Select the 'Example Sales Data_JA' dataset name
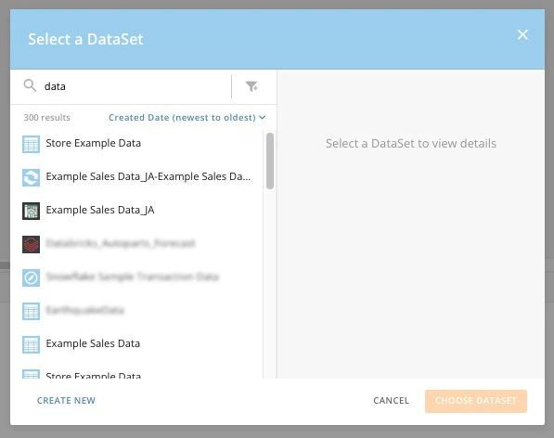This screenshot has width=554, height=438. [100, 210]
